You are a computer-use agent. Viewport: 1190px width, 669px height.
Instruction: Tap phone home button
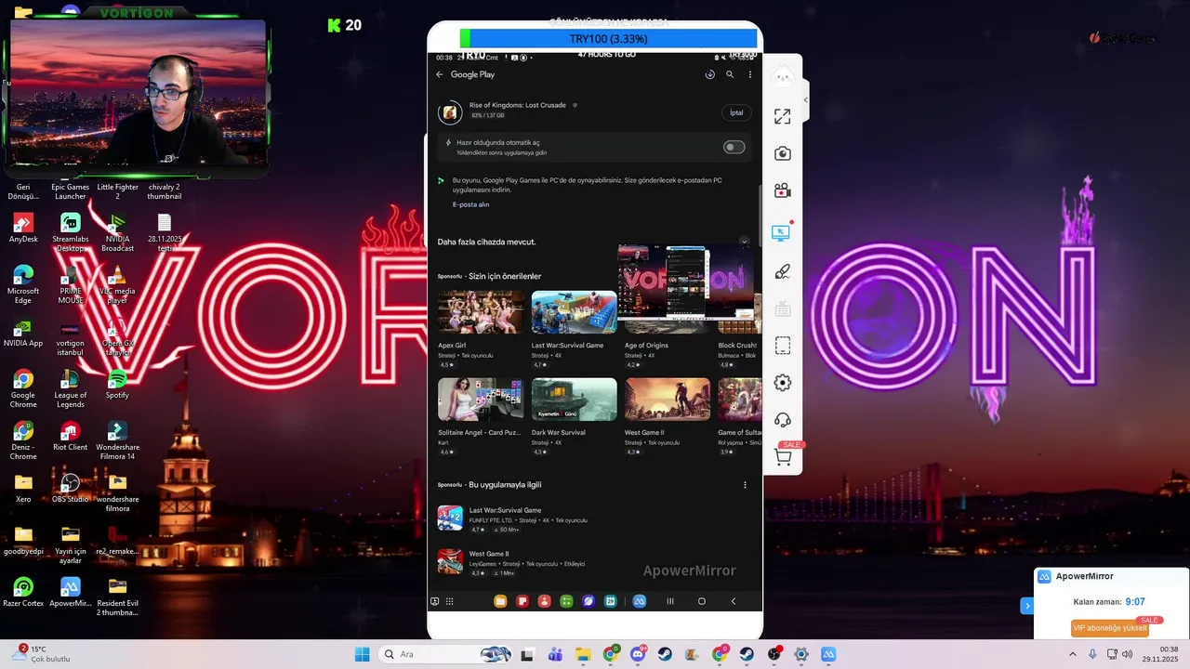tap(702, 601)
